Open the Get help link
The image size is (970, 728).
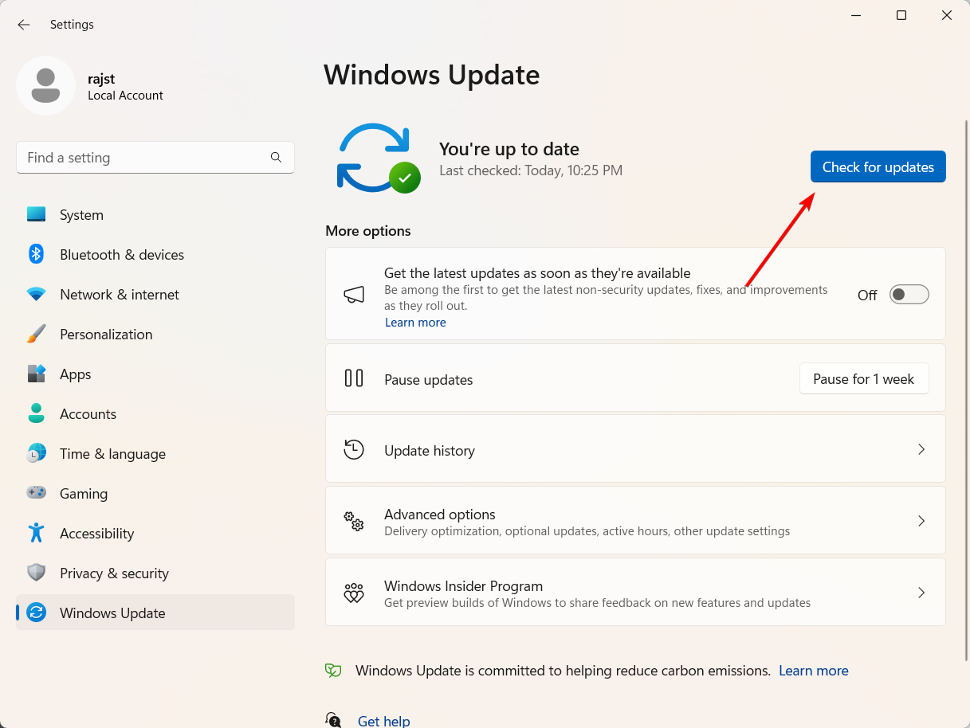tap(383, 721)
